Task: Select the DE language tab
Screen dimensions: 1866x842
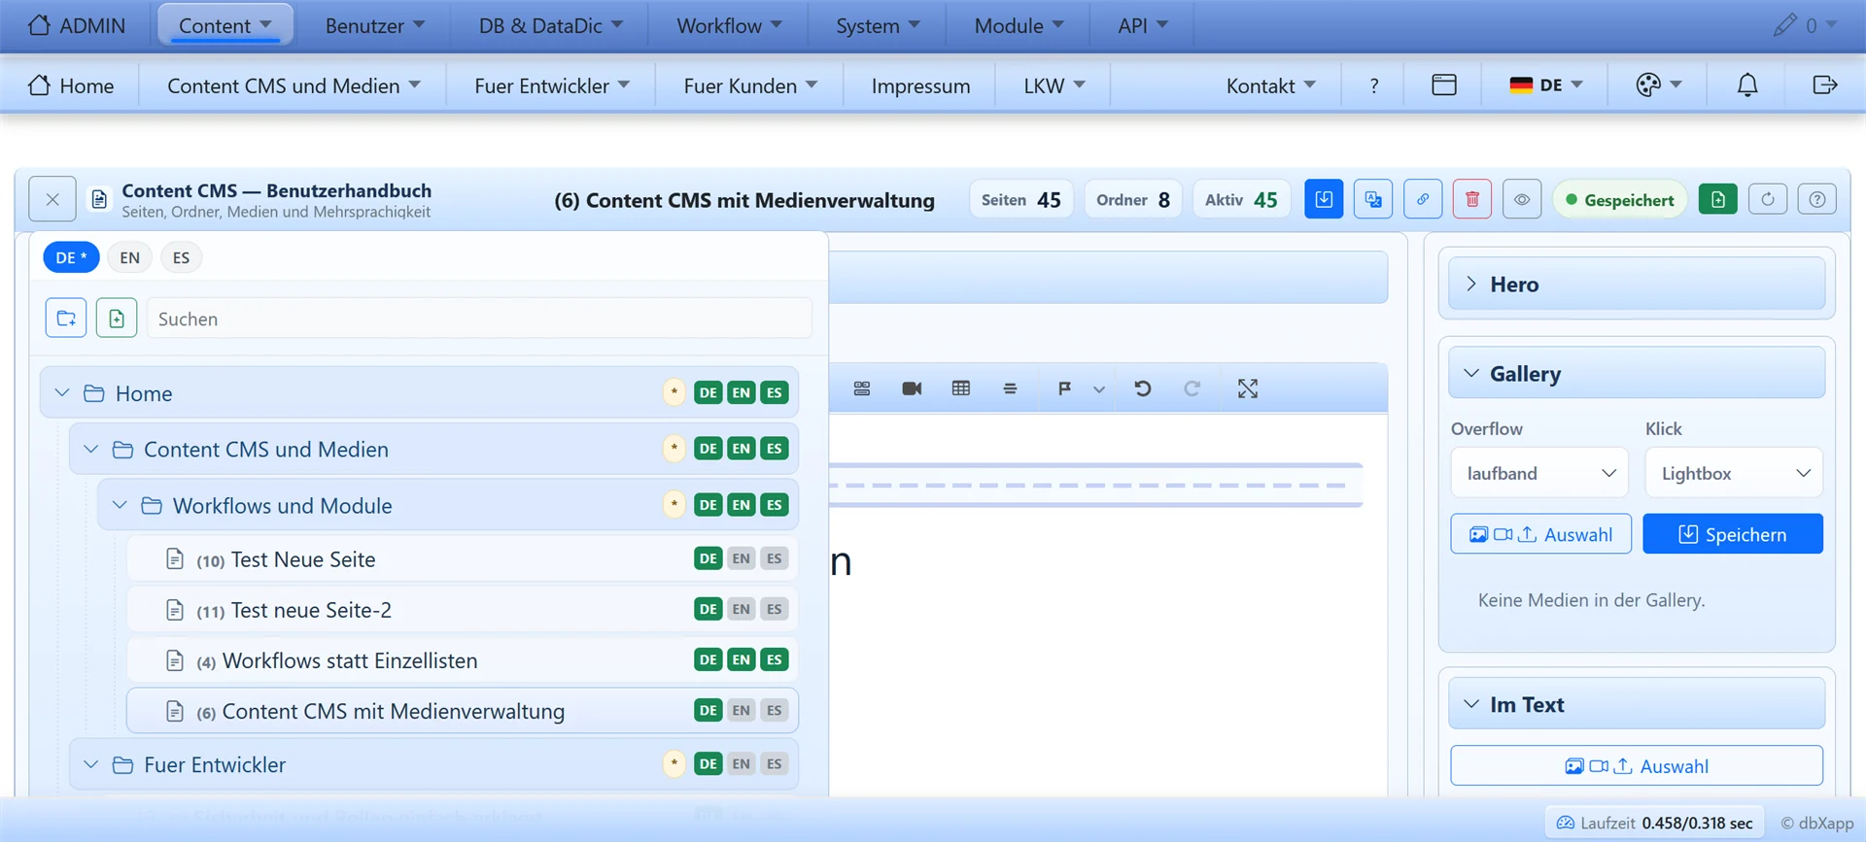Action: click(x=71, y=257)
